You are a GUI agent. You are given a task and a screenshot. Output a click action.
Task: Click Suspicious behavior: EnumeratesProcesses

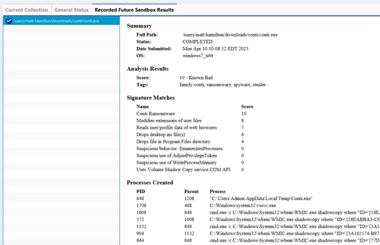(180, 149)
